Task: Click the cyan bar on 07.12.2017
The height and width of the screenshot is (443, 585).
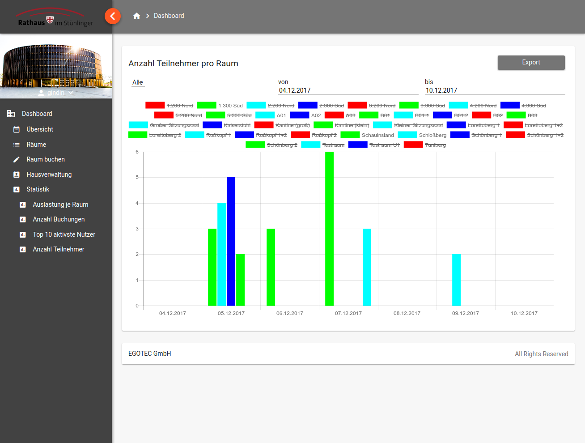Action: click(x=367, y=267)
